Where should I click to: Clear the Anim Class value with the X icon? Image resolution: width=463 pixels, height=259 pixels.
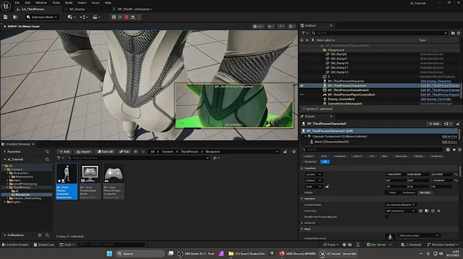pyautogui.click(x=439, y=211)
